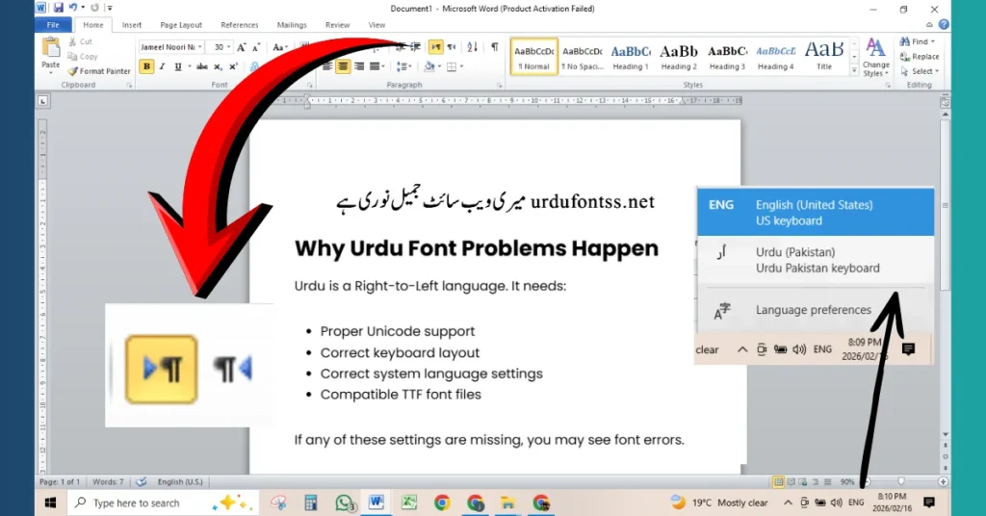This screenshot has height=516, width=986.
Task: Switch to the Insert tab
Action: (131, 25)
